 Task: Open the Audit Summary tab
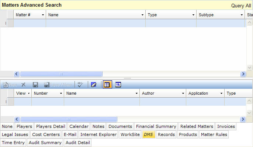45,143
